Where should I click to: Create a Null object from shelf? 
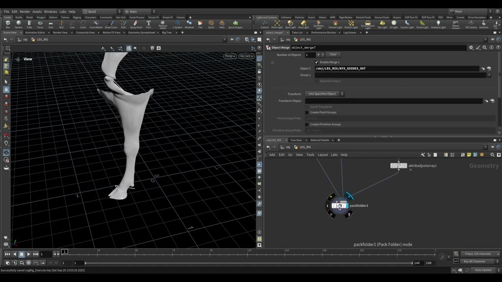click(61, 24)
